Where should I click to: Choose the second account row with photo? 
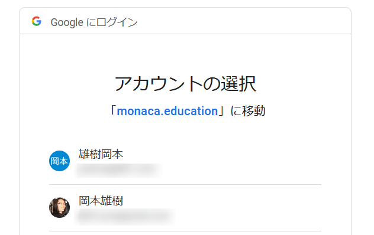[185, 208]
